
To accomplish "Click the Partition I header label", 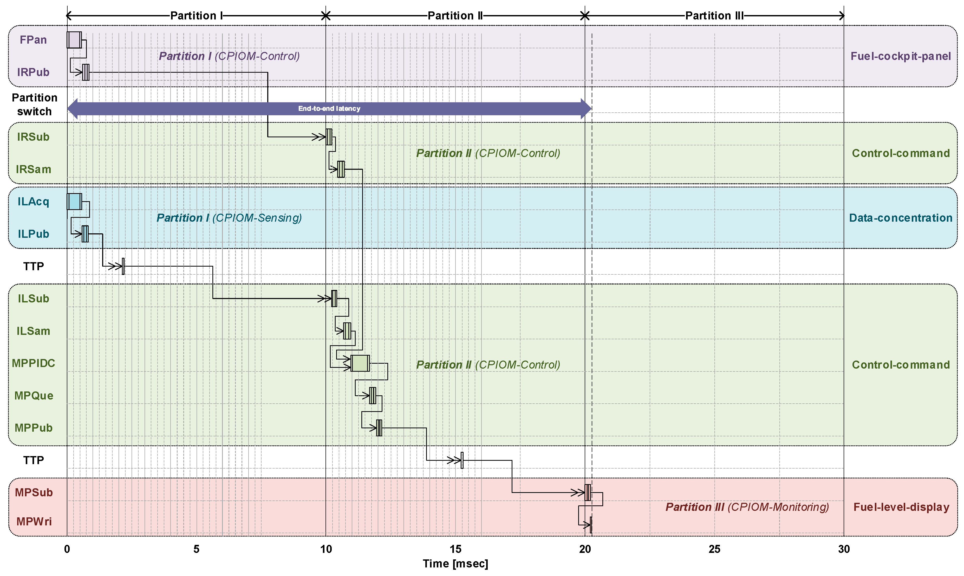I will point(196,16).
